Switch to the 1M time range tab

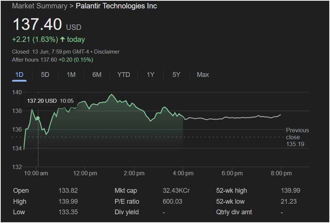pyautogui.click(x=71, y=75)
